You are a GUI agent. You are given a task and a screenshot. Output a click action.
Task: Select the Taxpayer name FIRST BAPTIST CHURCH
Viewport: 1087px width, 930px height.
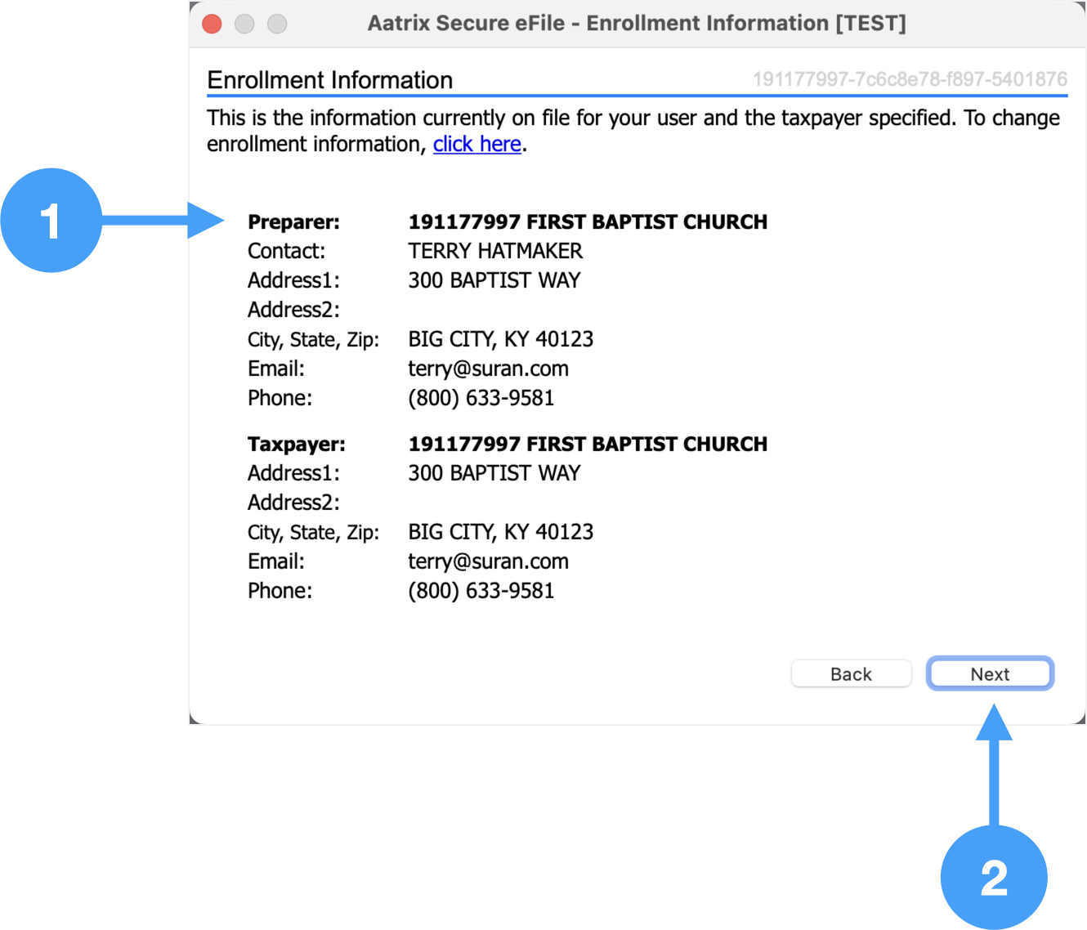tap(587, 444)
